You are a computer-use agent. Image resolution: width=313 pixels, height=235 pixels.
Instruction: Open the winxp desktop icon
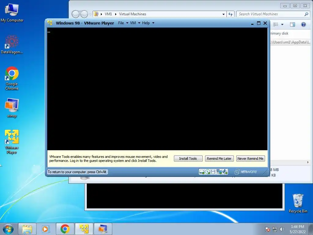coord(12,108)
